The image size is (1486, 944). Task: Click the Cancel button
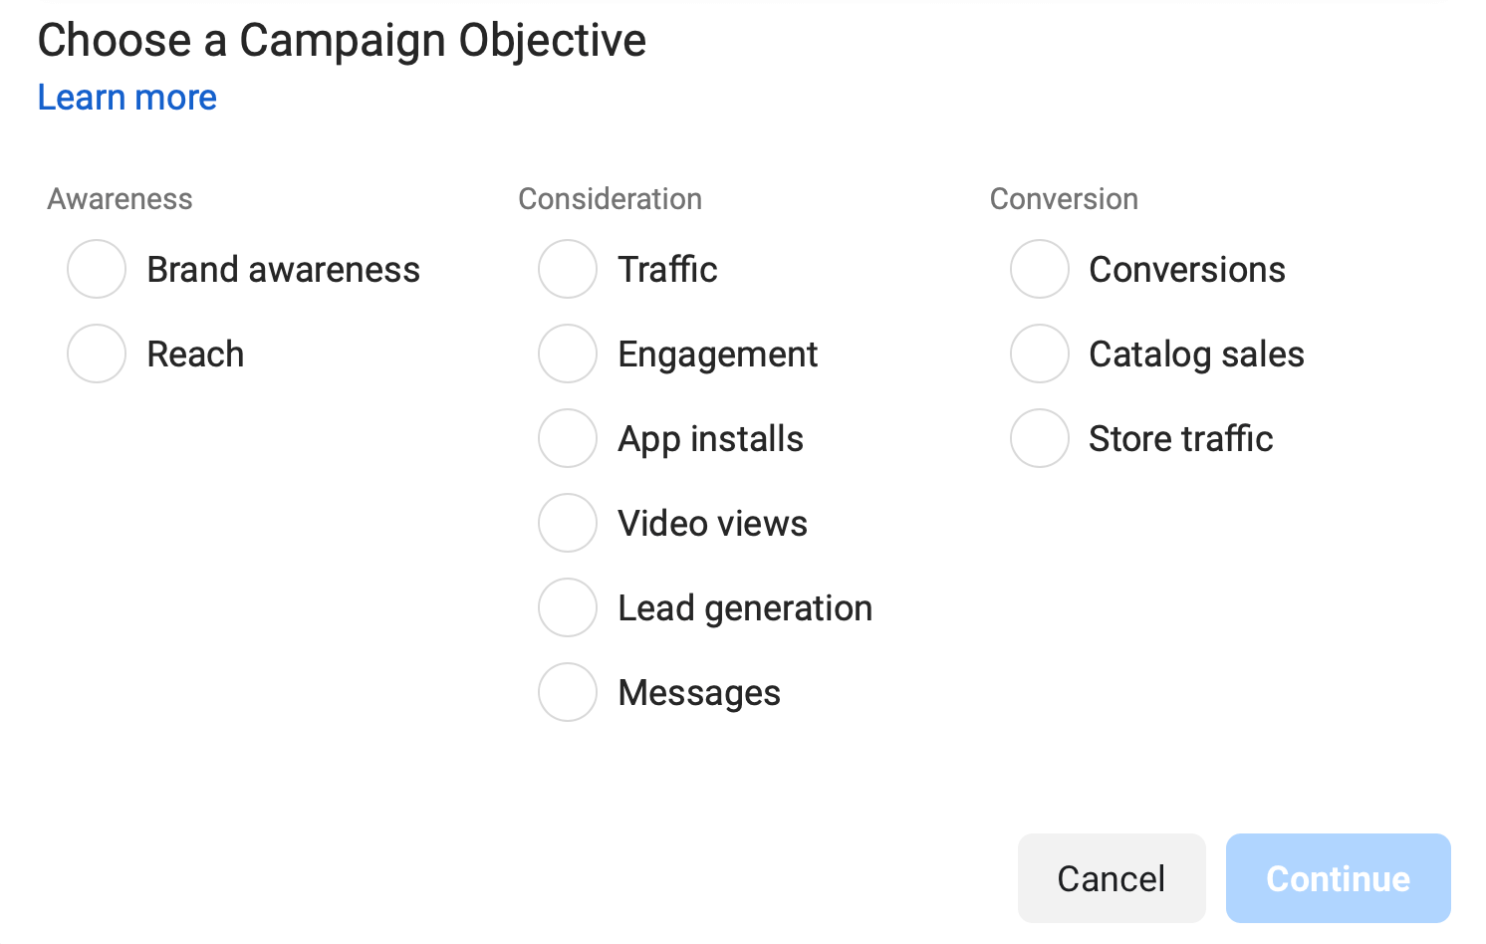tap(1112, 878)
